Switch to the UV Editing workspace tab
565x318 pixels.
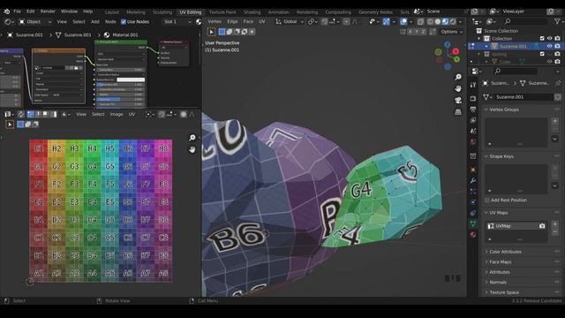(x=191, y=11)
